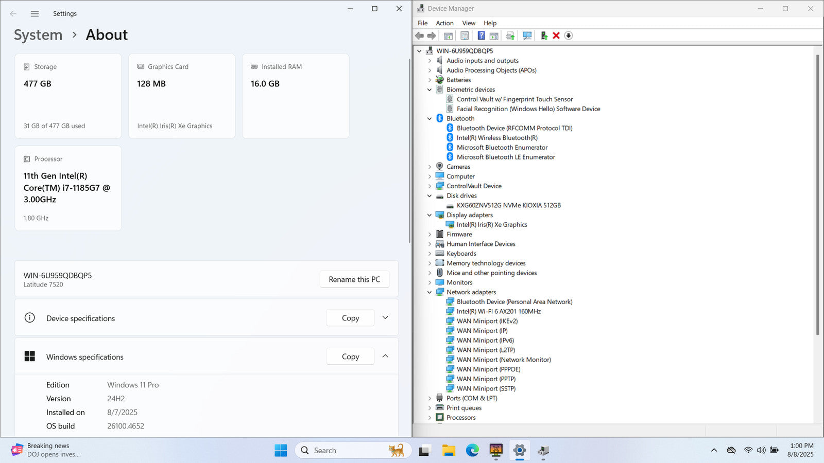Collapse the Windows specifications section chevron
Image resolution: width=824 pixels, height=463 pixels.
tap(385, 356)
